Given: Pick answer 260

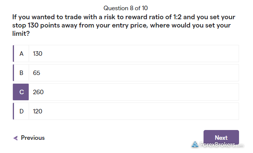Looking at the screenshot, I should pyautogui.click(x=38, y=92).
